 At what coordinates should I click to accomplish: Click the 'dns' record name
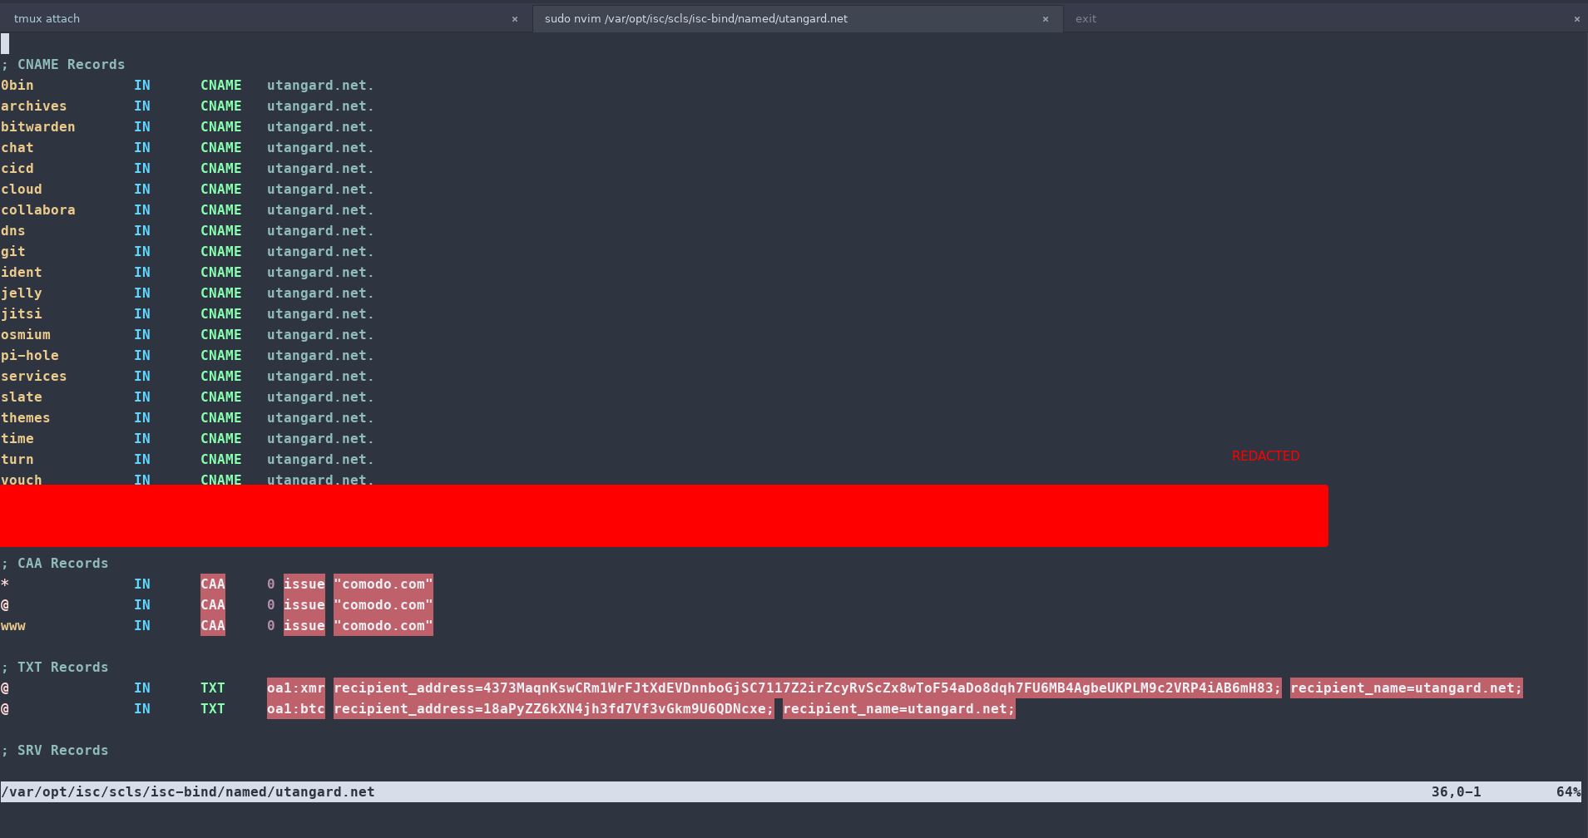13,231
